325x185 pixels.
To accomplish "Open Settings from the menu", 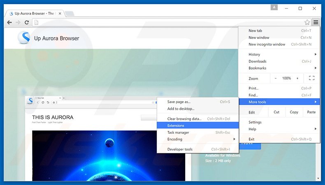I will click(x=279, y=122).
